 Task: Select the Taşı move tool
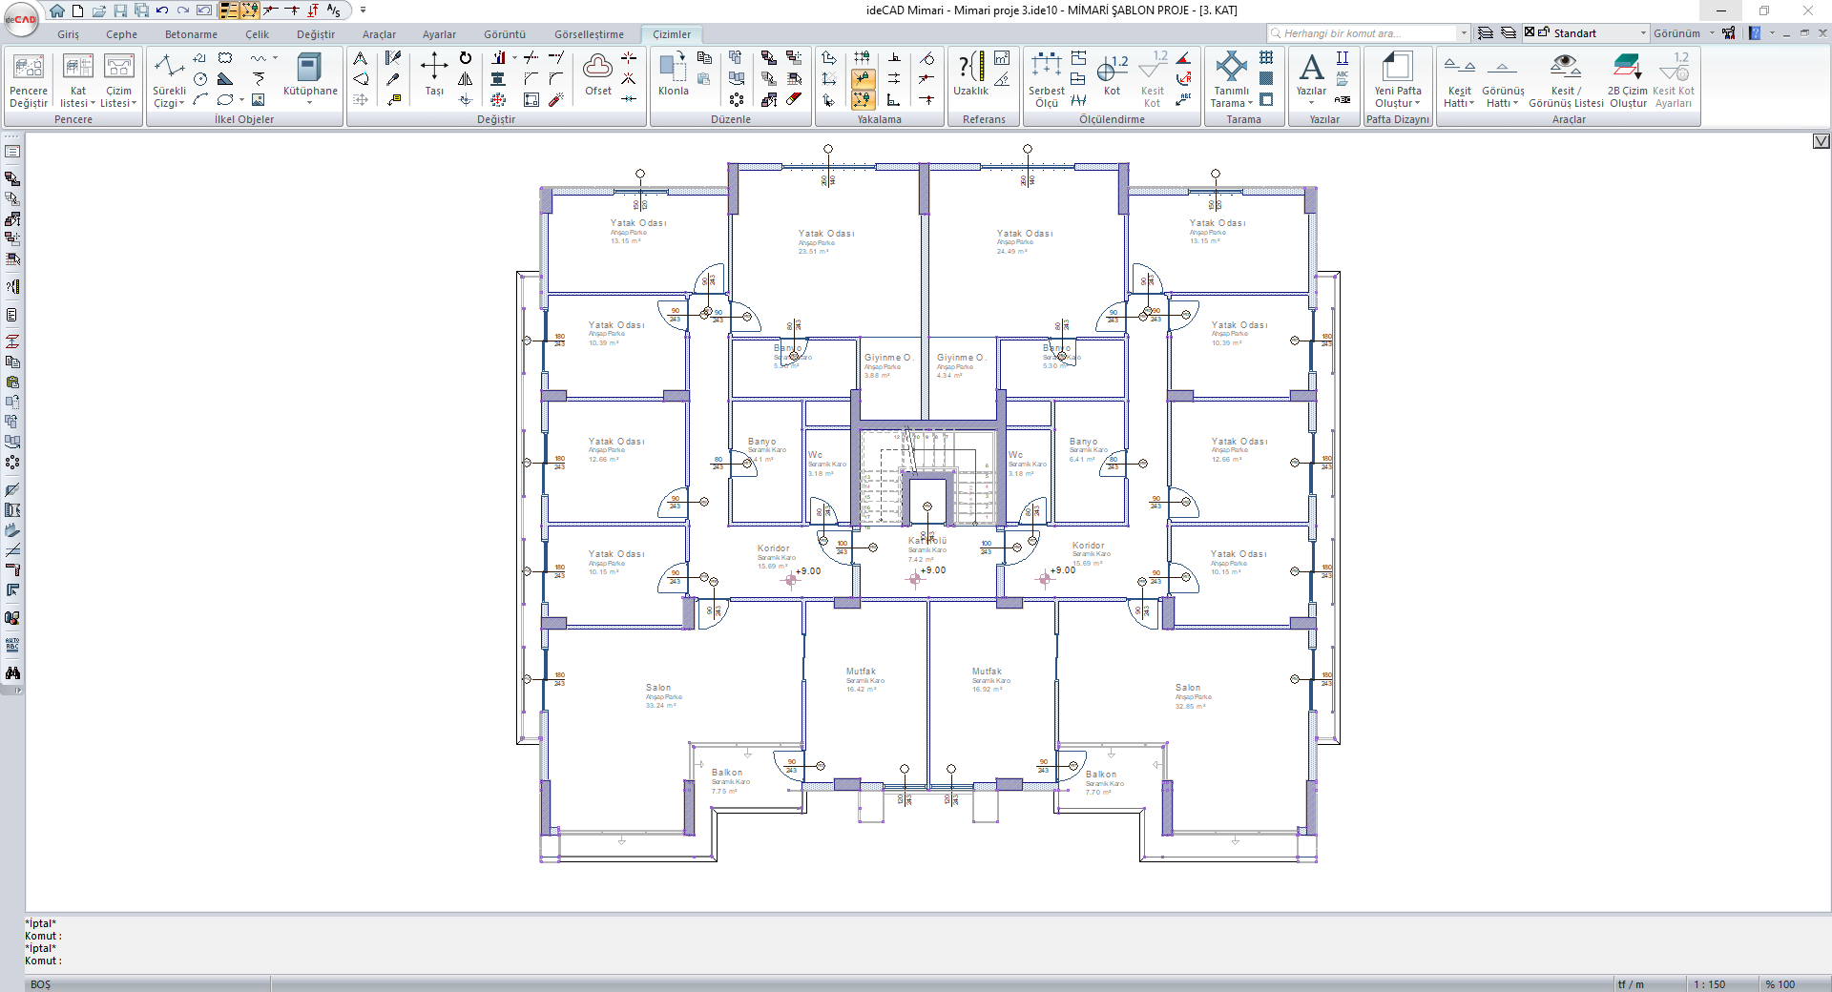tap(434, 74)
